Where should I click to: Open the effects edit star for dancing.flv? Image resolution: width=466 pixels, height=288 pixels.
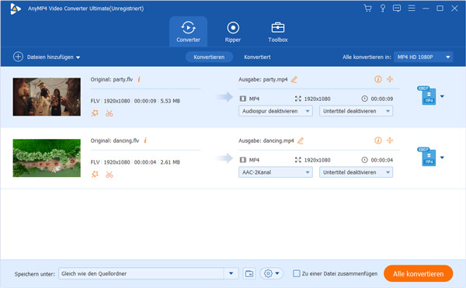coord(95,175)
